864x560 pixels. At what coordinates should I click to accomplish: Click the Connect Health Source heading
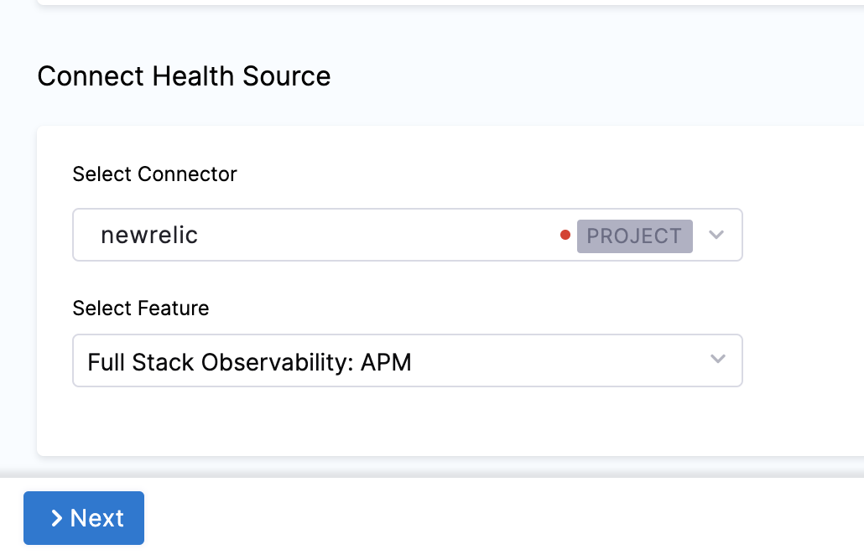[x=185, y=76]
